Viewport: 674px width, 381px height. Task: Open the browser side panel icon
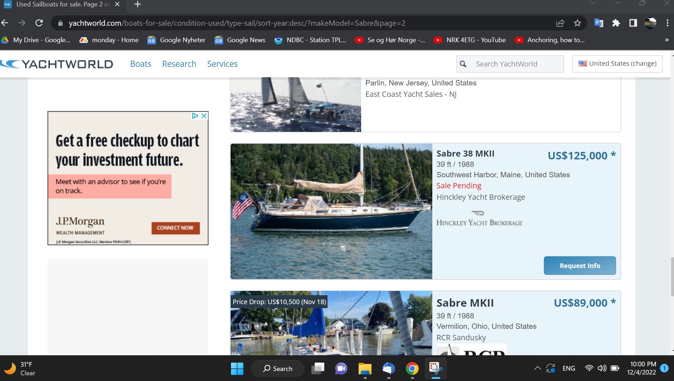[x=633, y=23]
